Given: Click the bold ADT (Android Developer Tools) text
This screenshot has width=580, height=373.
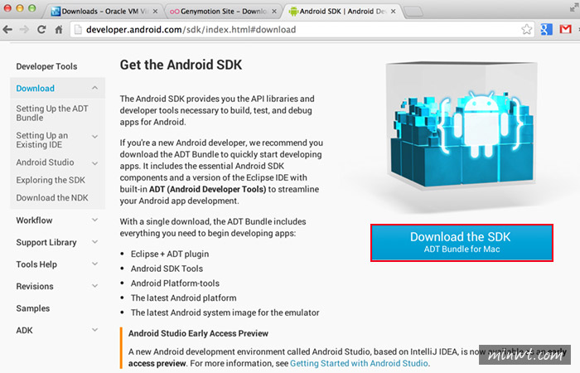Looking at the screenshot, I should pyautogui.click(x=207, y=190).
